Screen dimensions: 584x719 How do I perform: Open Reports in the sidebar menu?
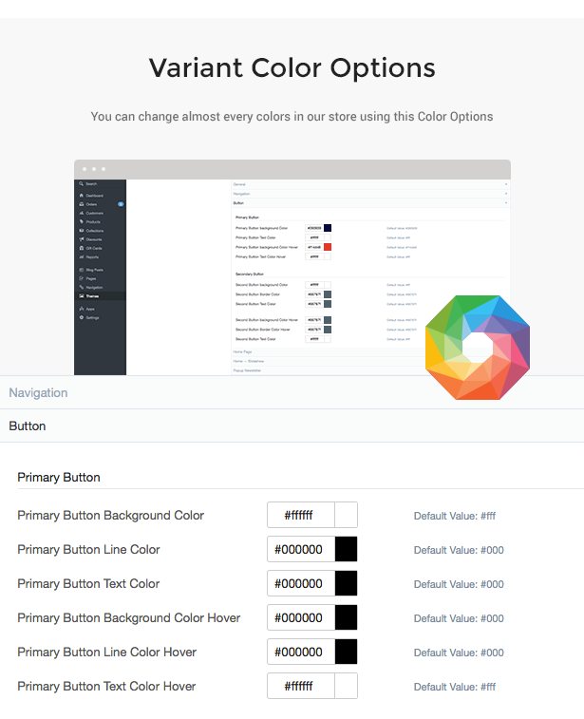point(92,256)
